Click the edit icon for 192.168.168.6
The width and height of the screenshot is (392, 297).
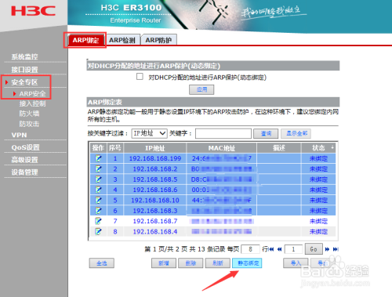tap(98, 190)
